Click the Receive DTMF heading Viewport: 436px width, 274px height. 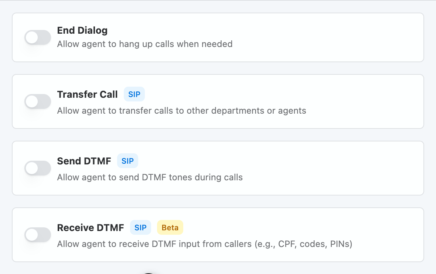coord(91,228)
